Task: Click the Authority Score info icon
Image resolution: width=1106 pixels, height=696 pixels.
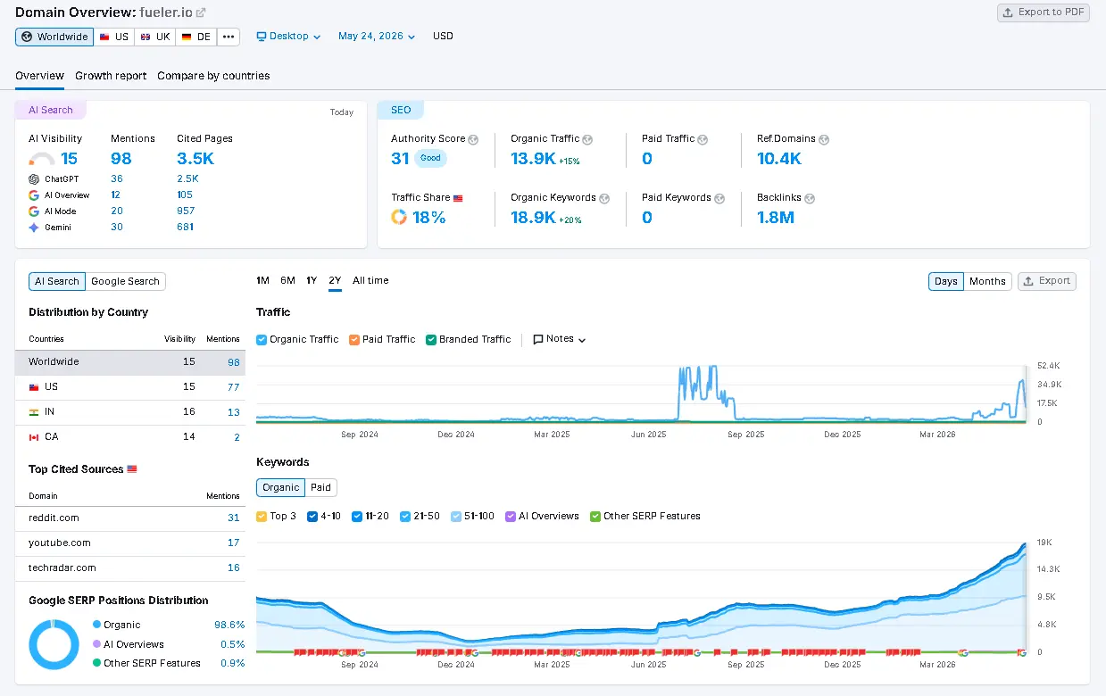Action: (473, 139)
